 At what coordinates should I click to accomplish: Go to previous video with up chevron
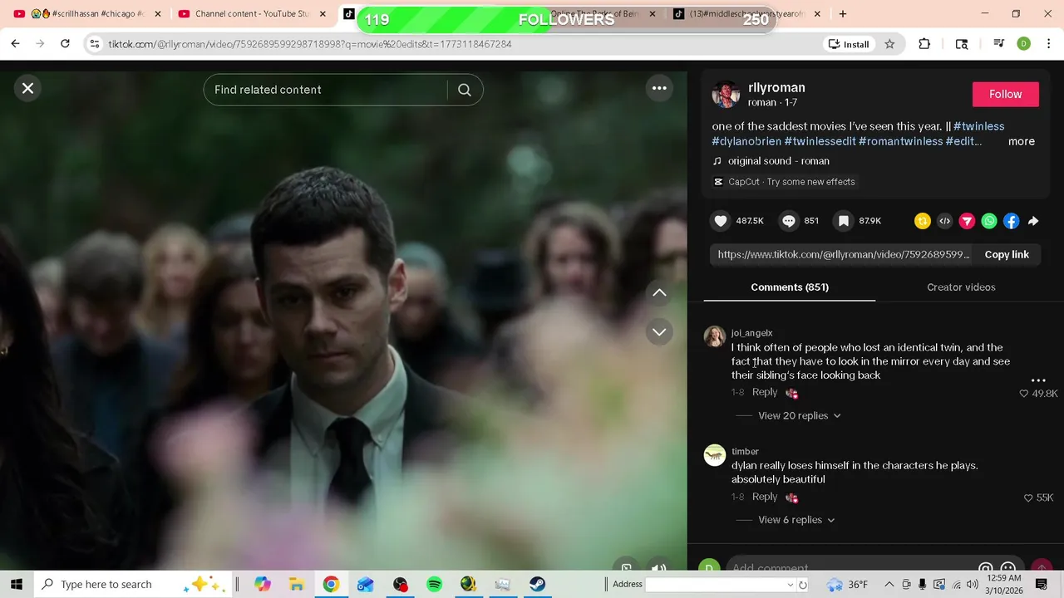(x=659, y=292)
